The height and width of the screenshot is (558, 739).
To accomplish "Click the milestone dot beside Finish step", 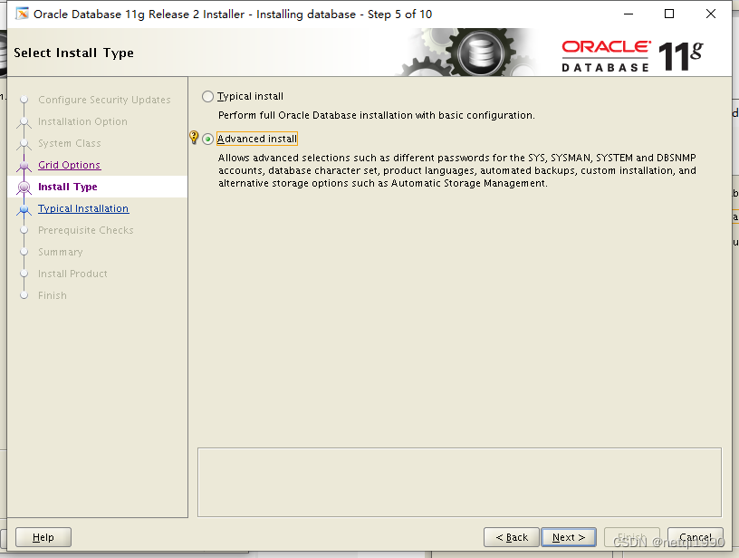I will coord(23,295).
